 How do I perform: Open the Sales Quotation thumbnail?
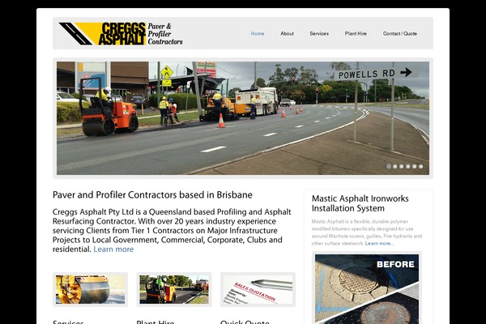258,290
